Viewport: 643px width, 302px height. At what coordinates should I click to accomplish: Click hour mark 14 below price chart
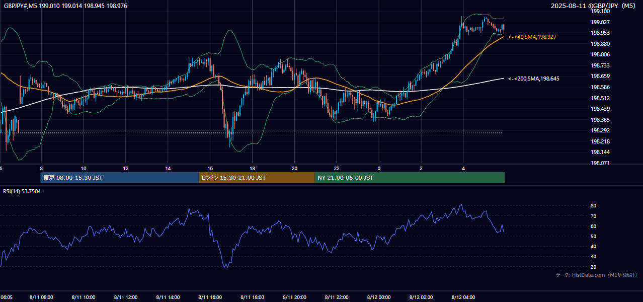[168, 168]
